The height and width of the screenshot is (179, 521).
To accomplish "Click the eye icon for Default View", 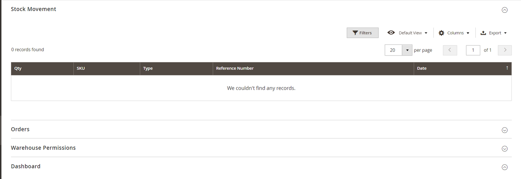I will coord(391,32).
